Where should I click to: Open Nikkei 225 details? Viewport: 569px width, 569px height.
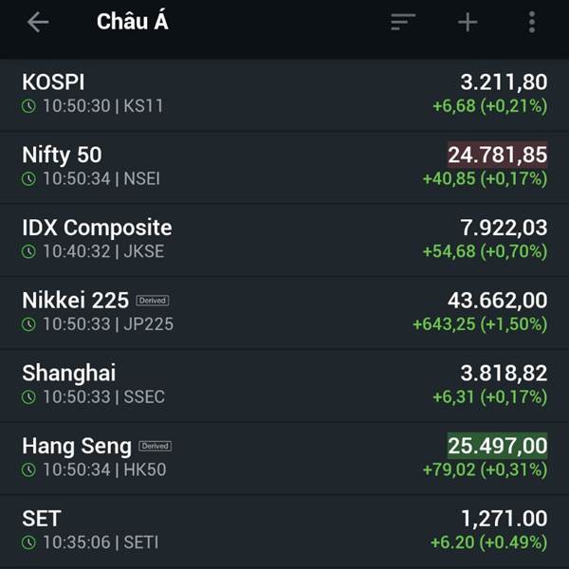(x=284, y=313)
